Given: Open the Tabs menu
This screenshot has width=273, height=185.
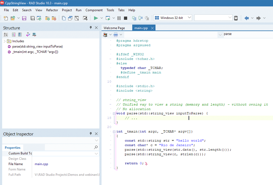Looking at the screenshot, I should click(x=122, y=10).
